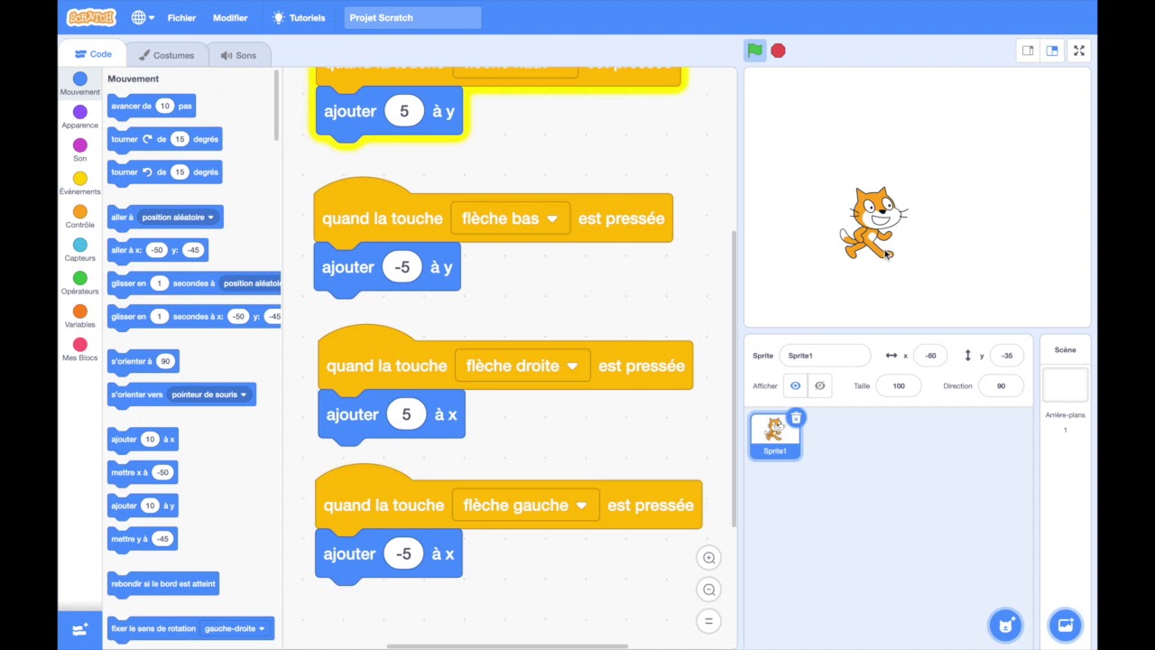The height and width of the screenshot is (650, 1155).
Task: Open Tutoriels
Action: point(298,17)
